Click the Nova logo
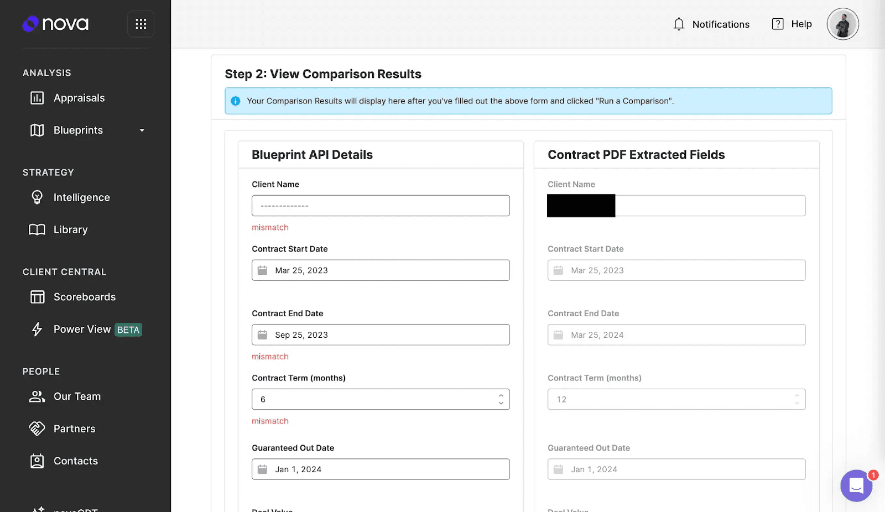The height and width of the screenshot is (512, 885). tap(55, 24)
